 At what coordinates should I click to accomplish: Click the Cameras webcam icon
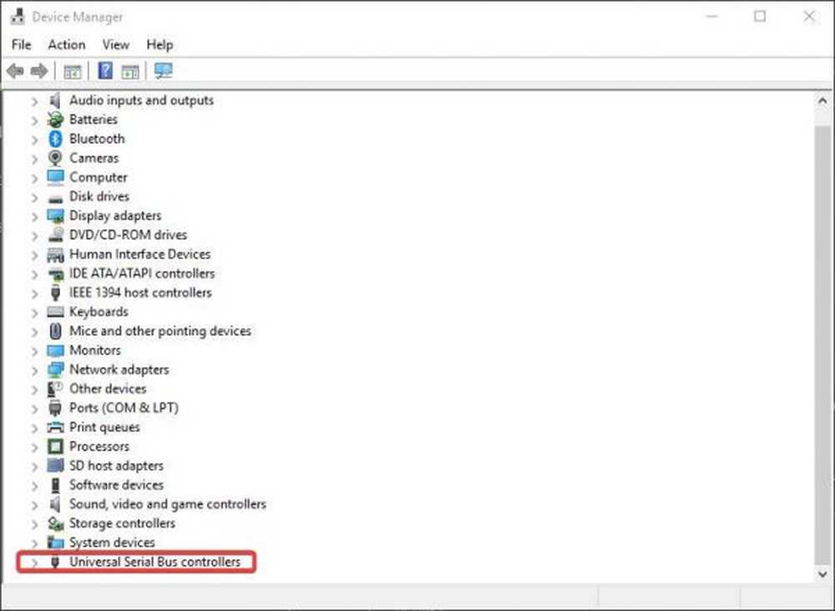(56, 158)
